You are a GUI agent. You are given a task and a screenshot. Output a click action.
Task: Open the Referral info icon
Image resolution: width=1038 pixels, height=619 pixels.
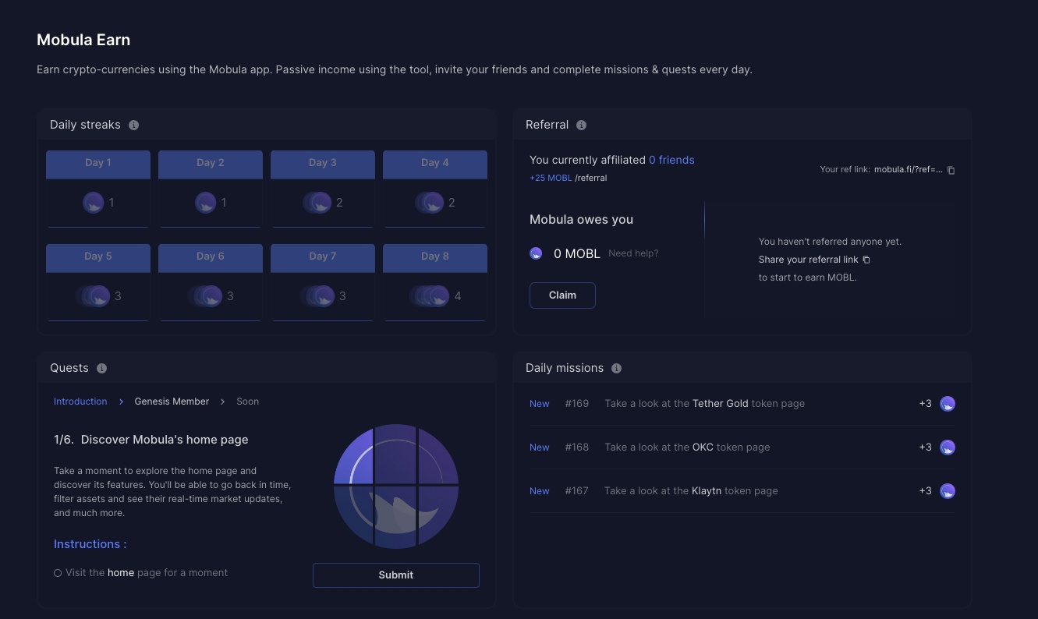point(581,125)
